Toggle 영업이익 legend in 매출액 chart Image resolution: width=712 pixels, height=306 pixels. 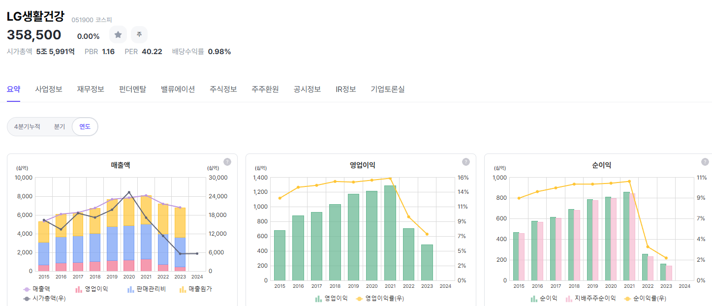click(92, 289)
